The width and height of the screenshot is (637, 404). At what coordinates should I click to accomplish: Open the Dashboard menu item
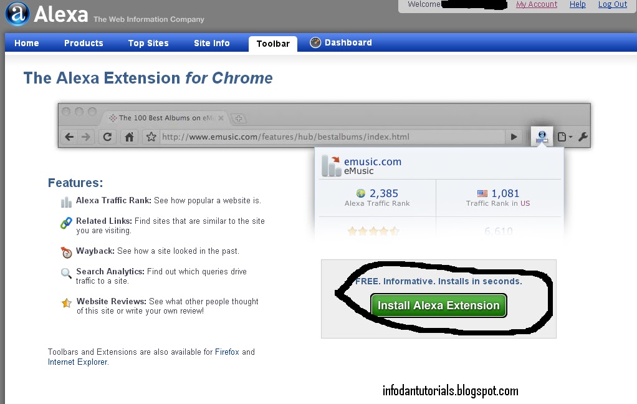348,42
